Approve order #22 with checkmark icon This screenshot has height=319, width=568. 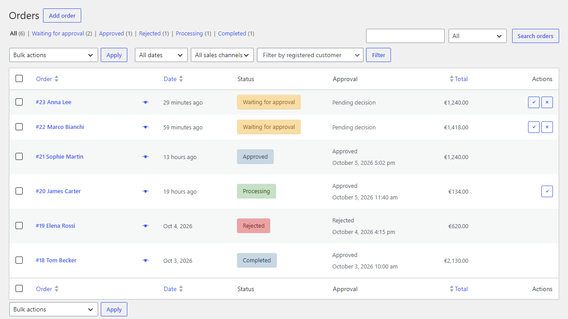point(534,127)
